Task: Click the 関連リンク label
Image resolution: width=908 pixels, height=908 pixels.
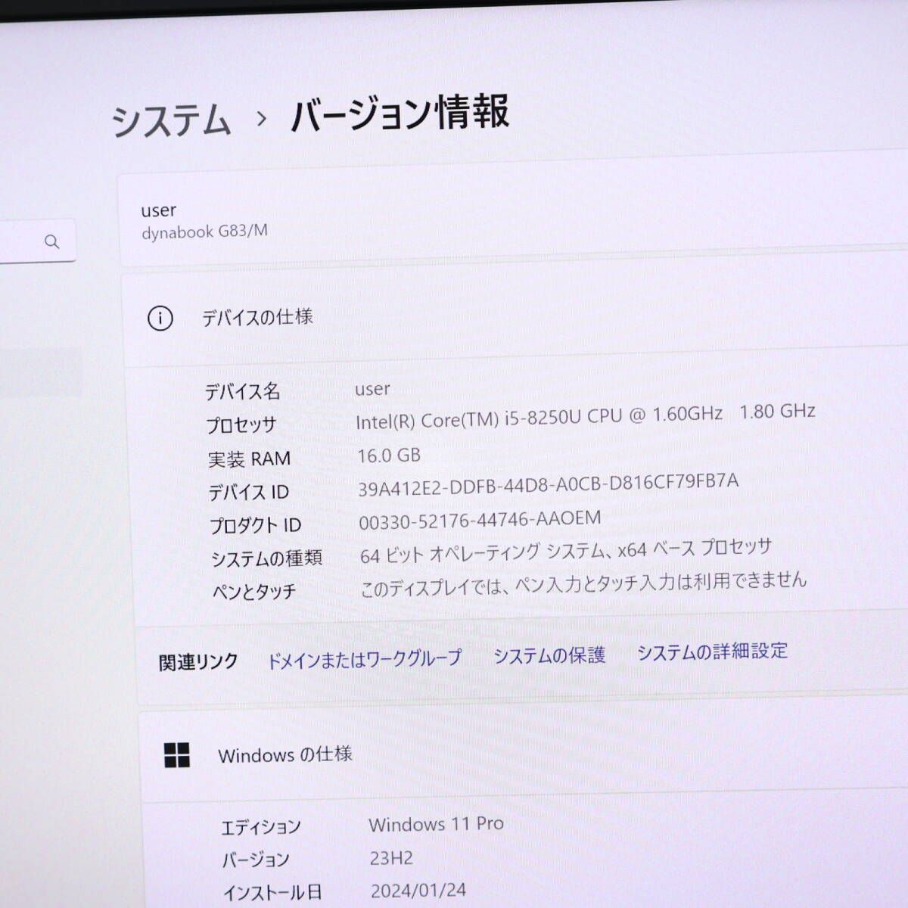Action: 198,662
